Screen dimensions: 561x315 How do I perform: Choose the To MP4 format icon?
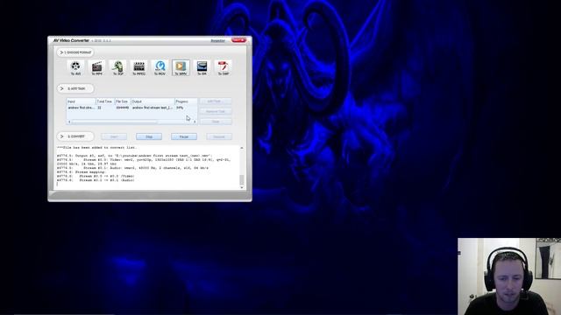[96, 68]
